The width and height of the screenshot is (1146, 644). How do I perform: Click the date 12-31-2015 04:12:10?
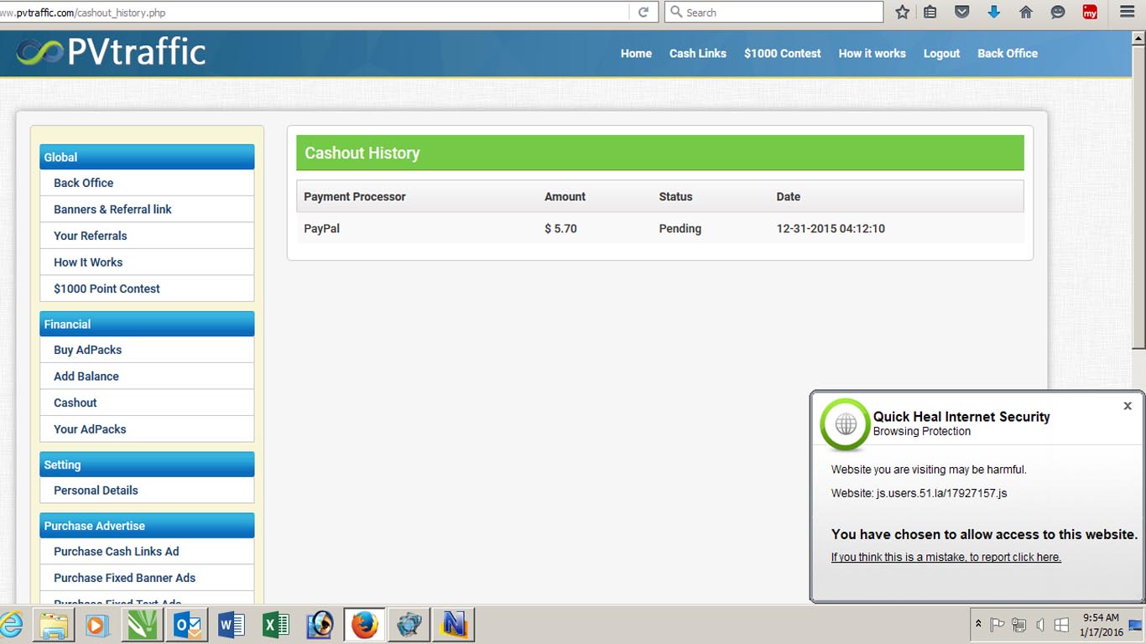[831, 229]
